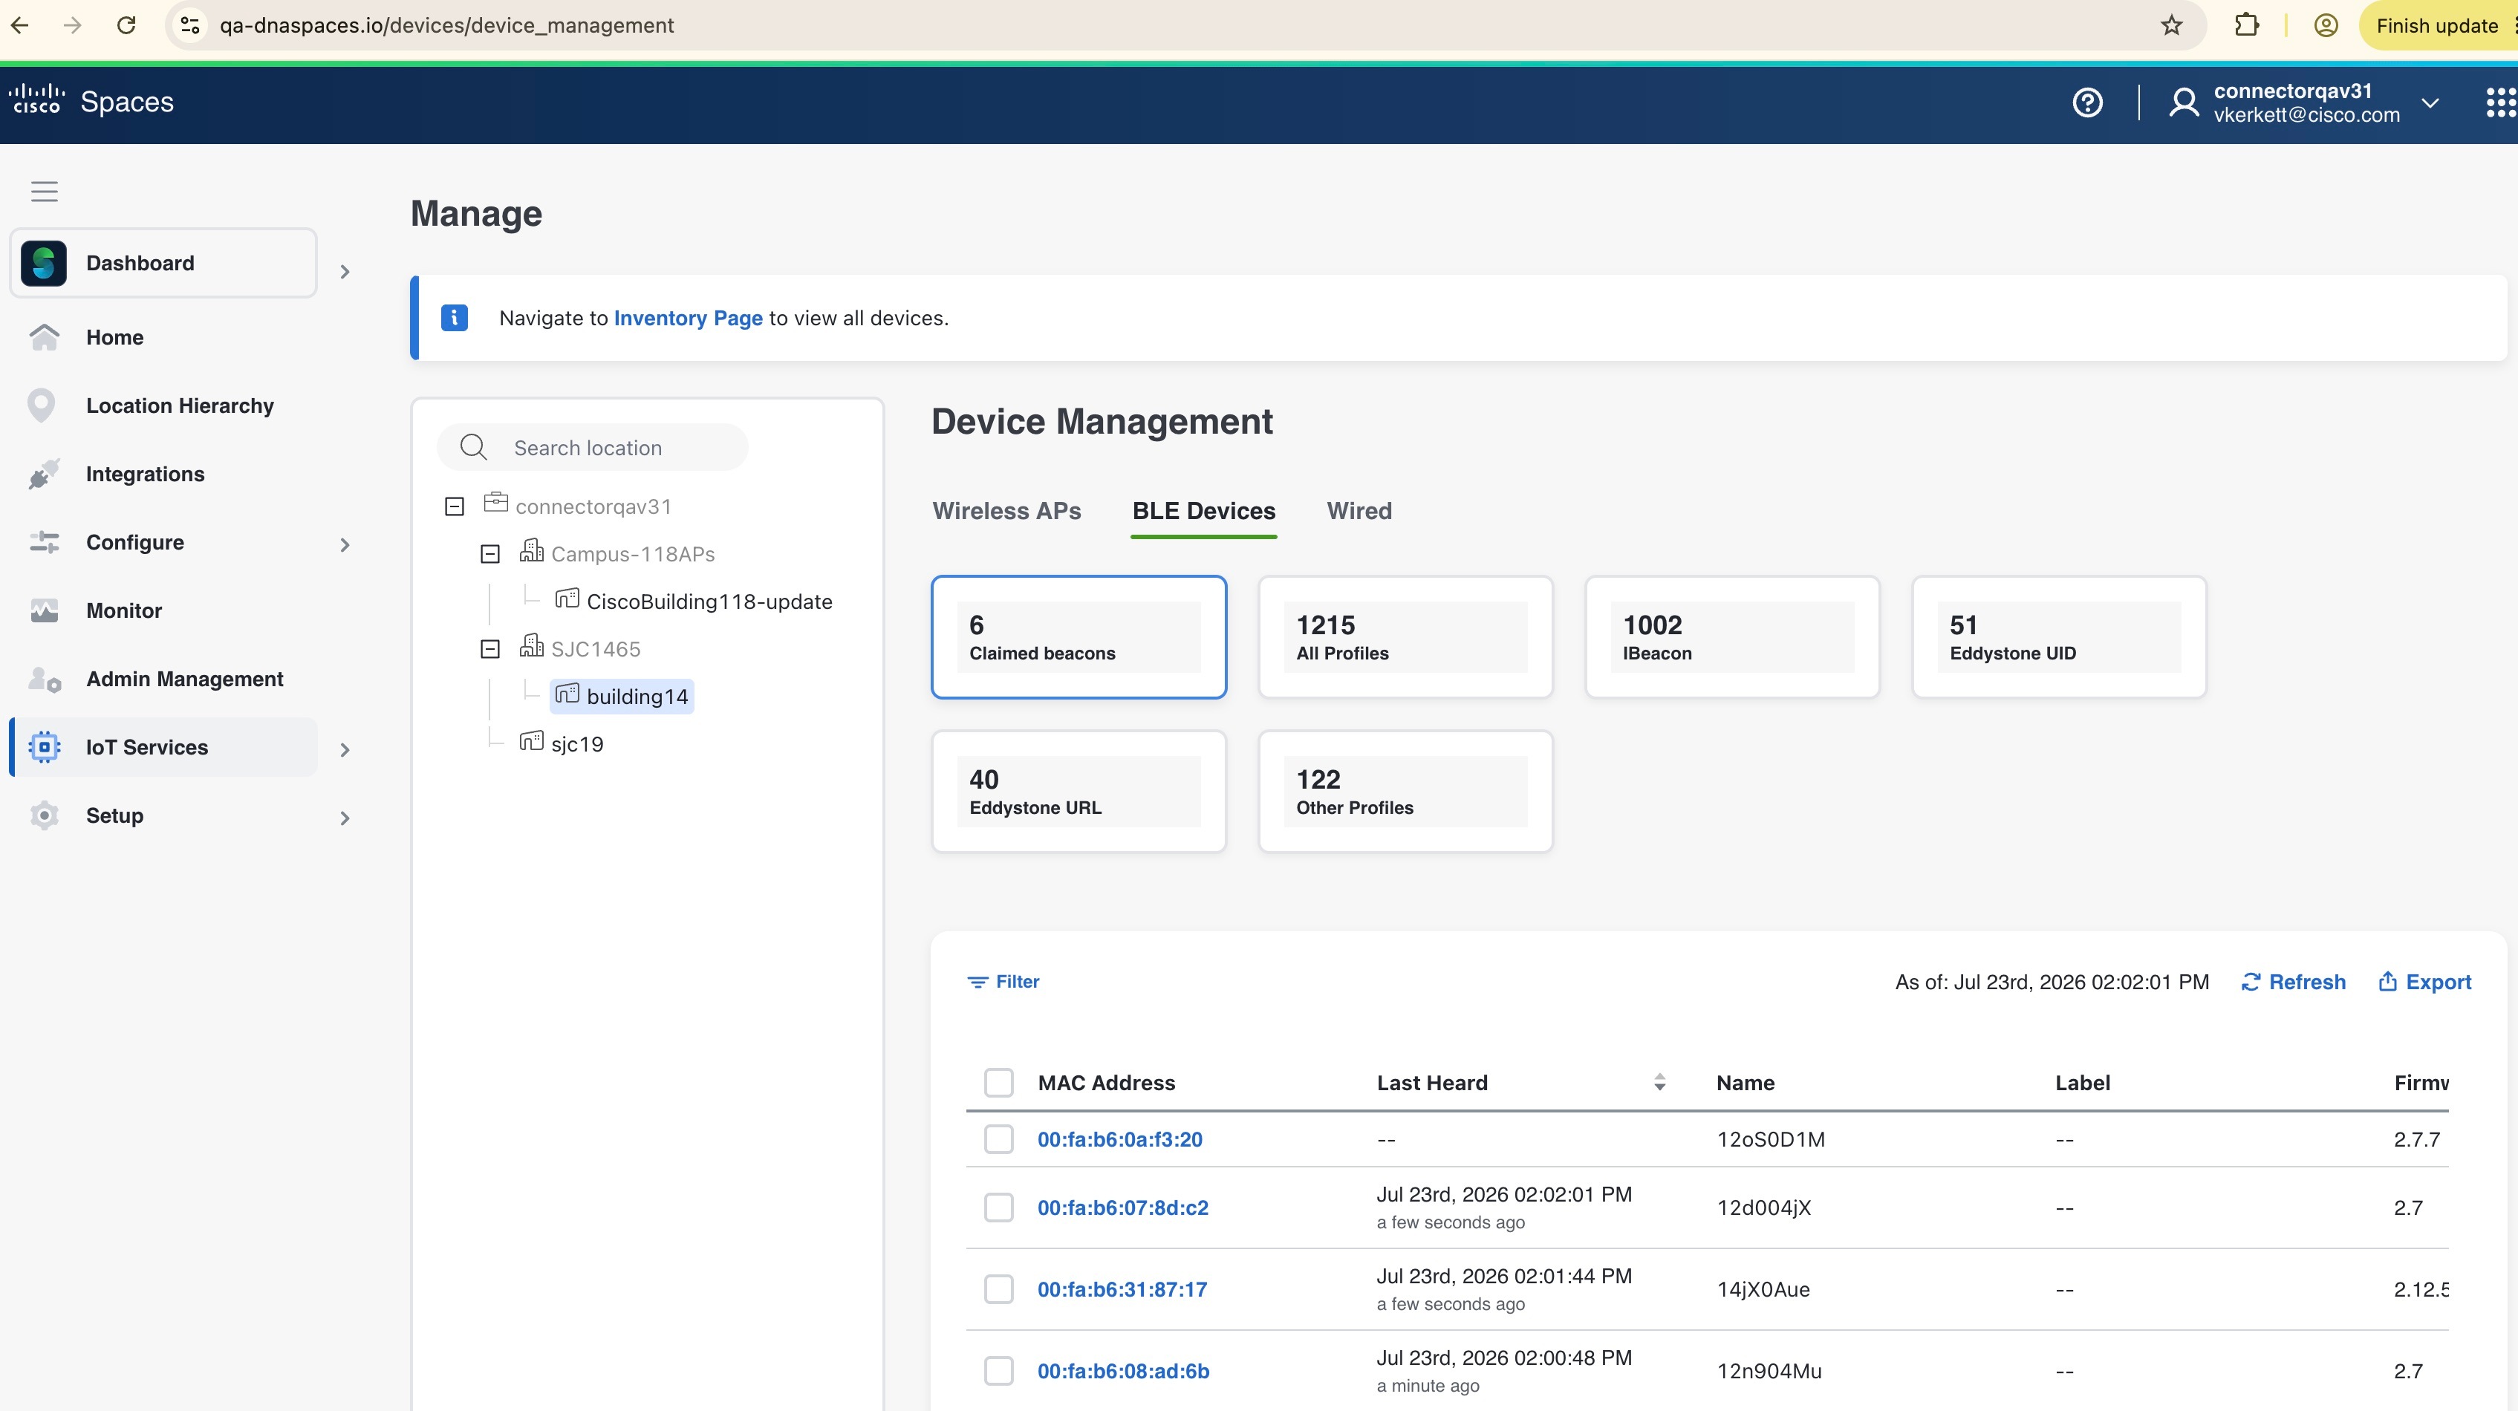Select the Eddystone URL card

click(1079, 792)
